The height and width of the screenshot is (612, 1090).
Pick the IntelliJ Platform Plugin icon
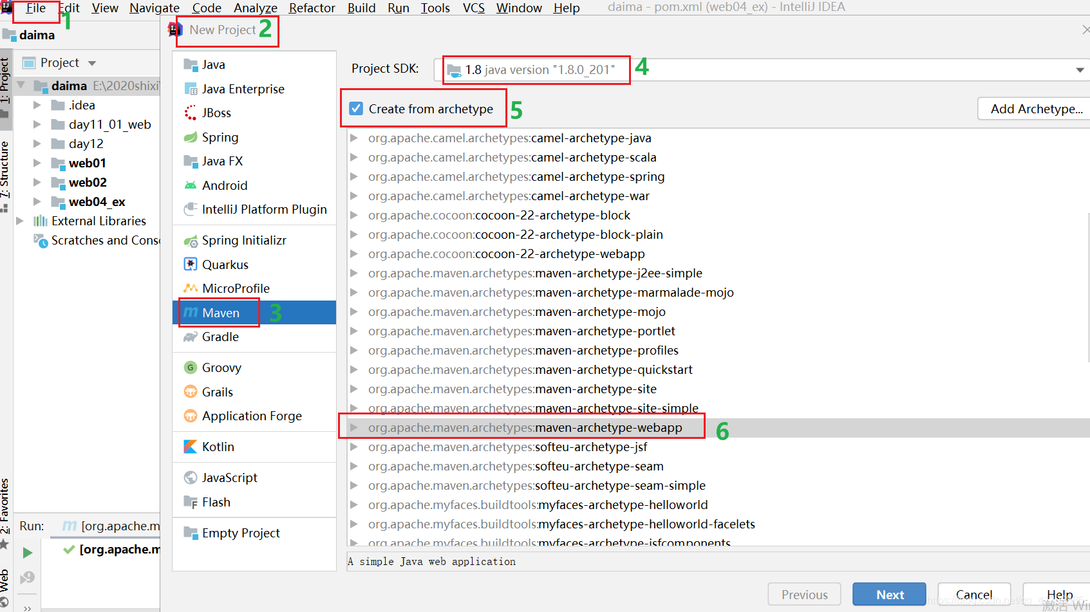[x=191, y=209]
